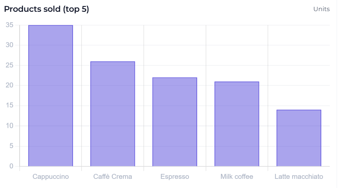Screen dimensions: 338x188
Task: Select the 20 y-axis tick label
Action: click(9, 86)
